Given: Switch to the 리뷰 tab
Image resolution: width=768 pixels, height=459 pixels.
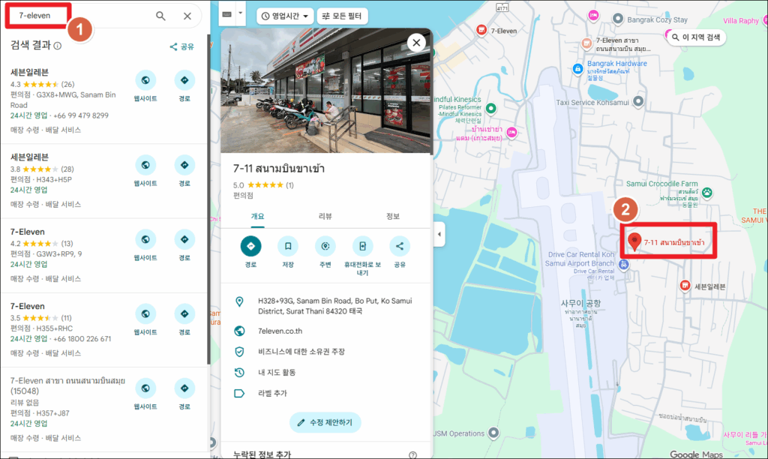Looking at the screenshot, I should (x=325, y=216).
